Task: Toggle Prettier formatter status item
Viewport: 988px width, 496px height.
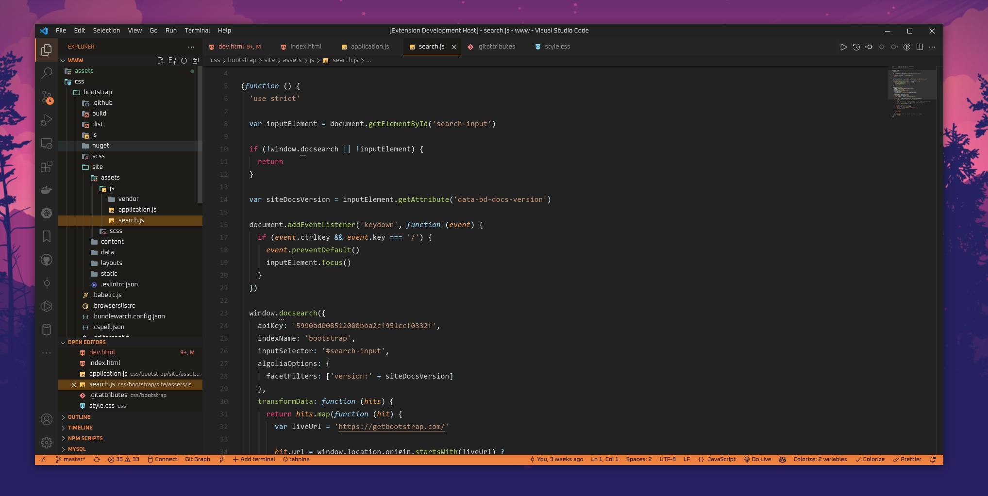Action: [906, 459]
